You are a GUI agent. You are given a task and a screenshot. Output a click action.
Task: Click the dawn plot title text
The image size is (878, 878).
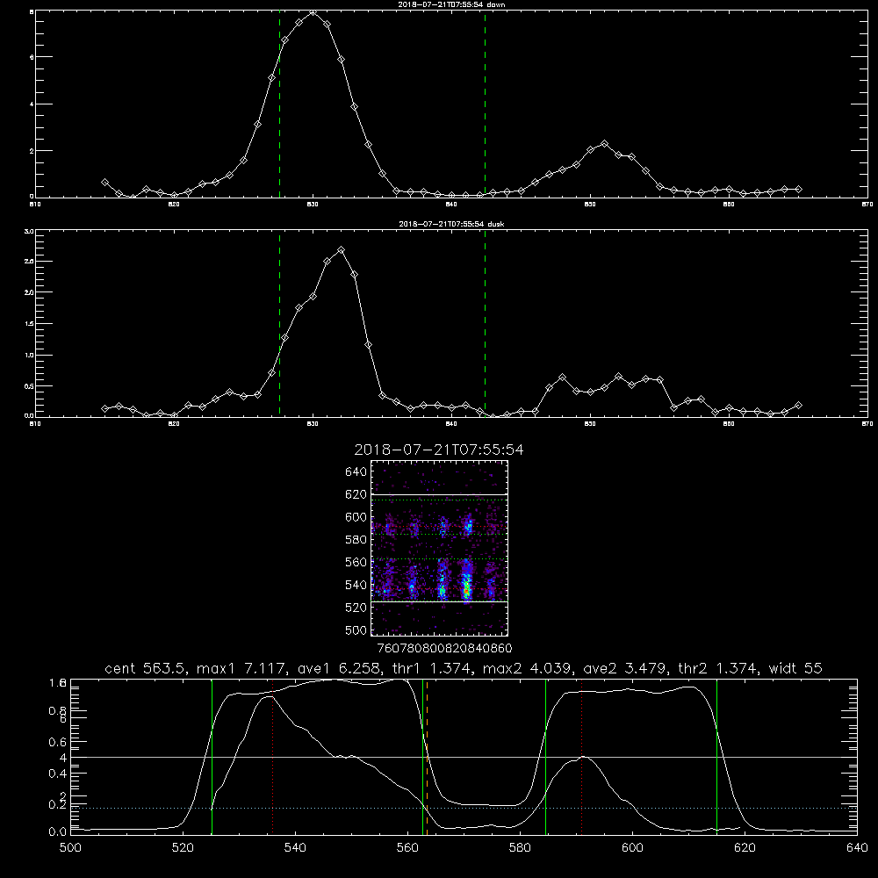pos(451,4)
